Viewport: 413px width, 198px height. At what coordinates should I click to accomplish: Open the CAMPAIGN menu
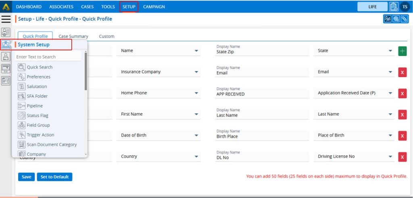click(154, 7)
